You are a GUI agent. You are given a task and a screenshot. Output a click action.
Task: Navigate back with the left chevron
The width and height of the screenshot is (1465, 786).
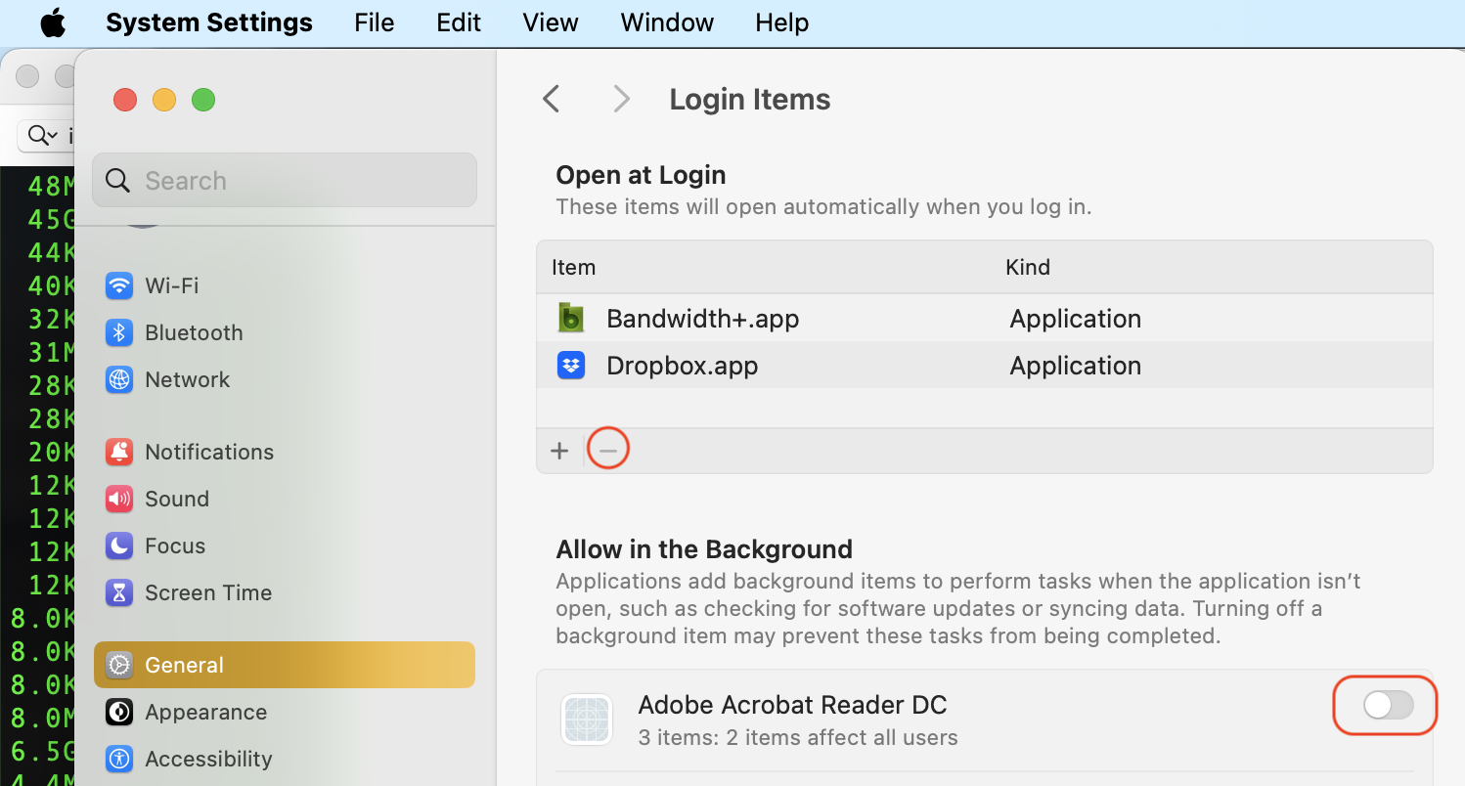[552, 99]
